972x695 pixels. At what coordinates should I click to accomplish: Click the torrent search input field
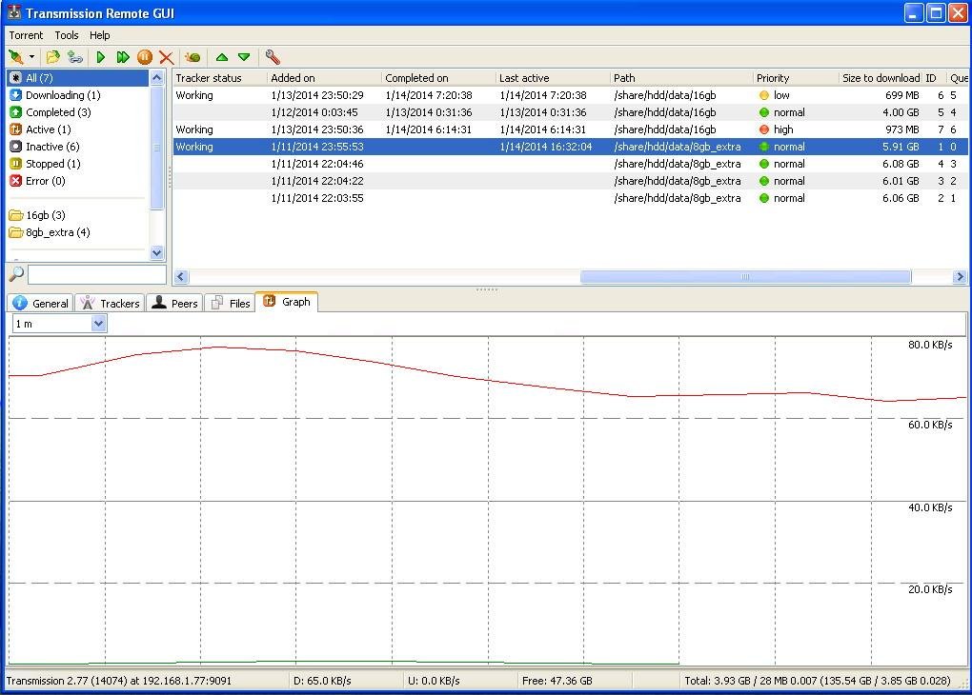click(x=96, y=274)
